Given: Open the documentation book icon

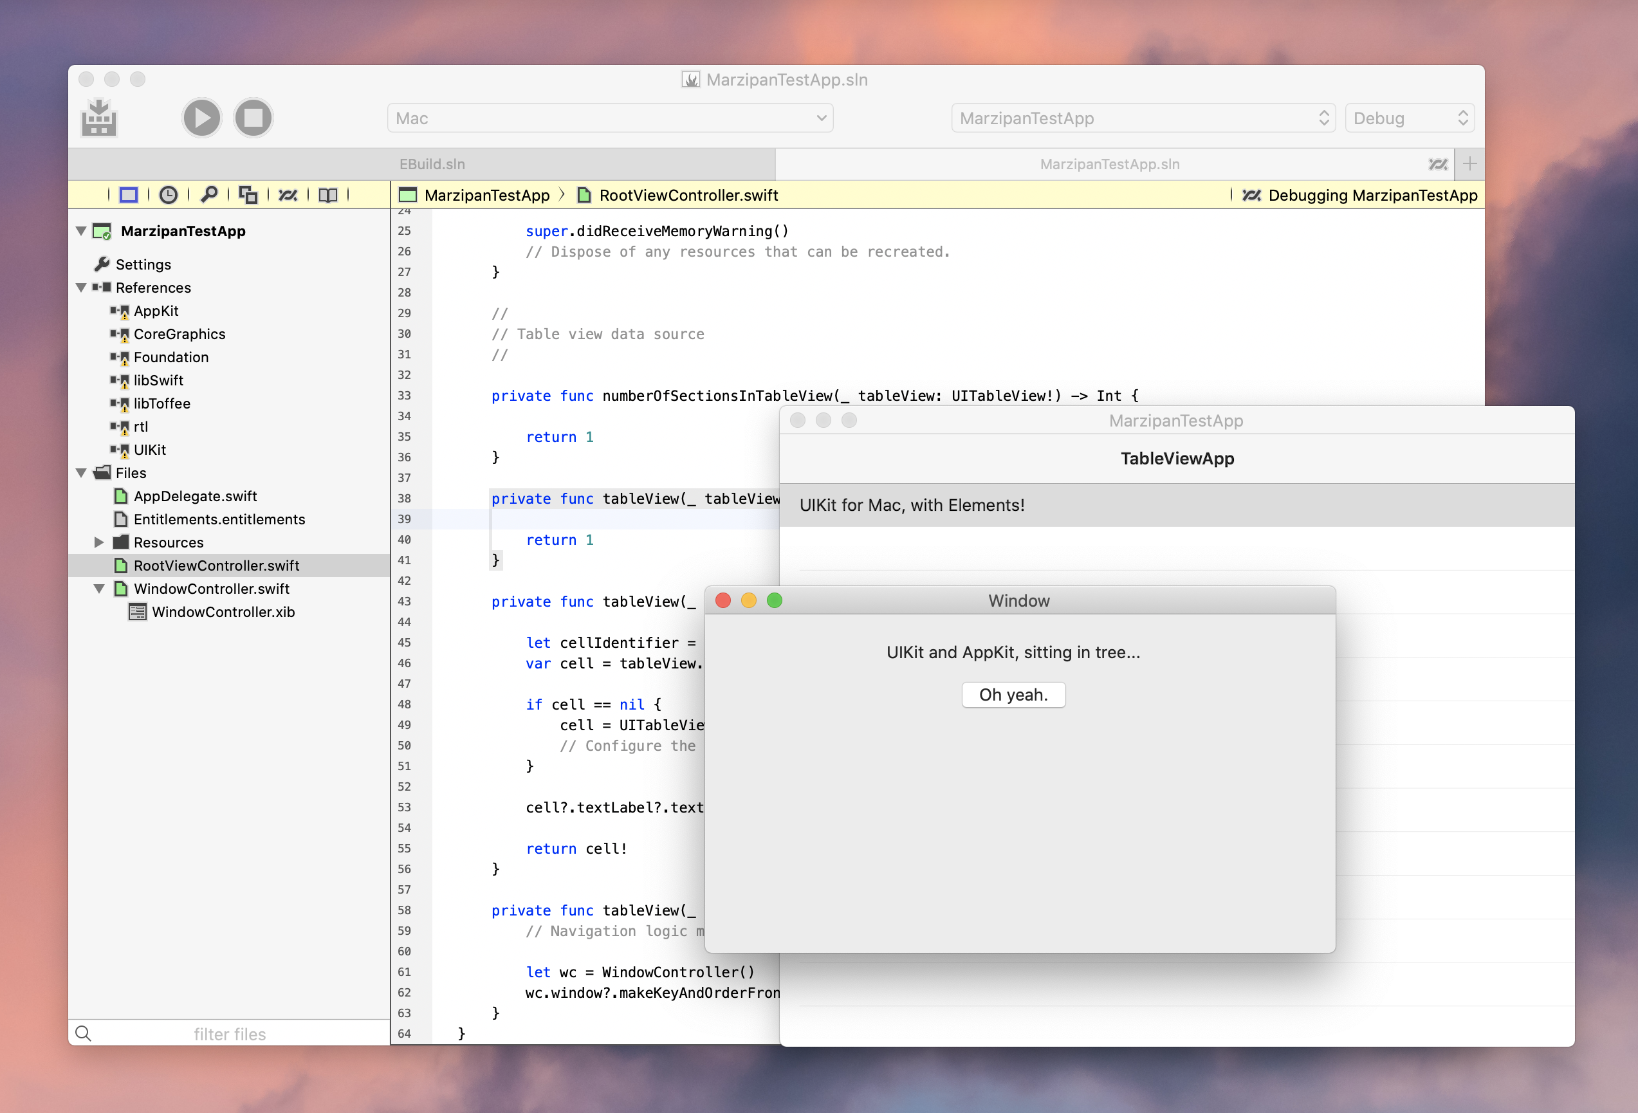Looking at the screenshot, I should pos(327,194).
